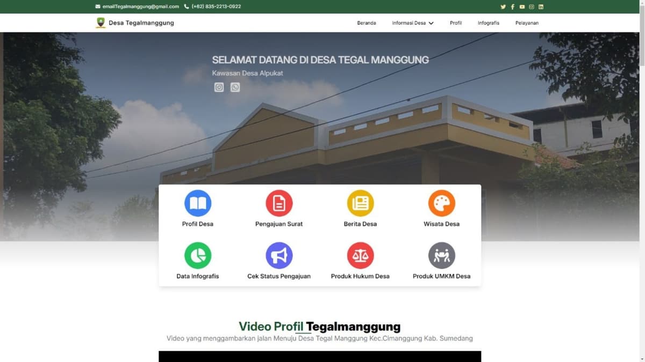Click the red Pengajuan Surat document icon
This screenshot has width=645, height=362.
point(279,203)
